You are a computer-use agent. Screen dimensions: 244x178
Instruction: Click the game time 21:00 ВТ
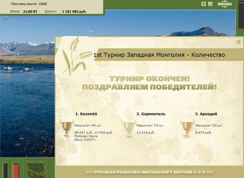pyautogui.click(x=30, y=12)
